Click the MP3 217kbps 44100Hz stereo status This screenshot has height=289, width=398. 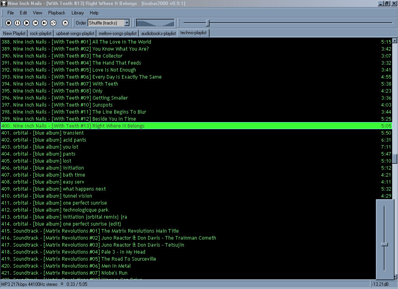coord(30,284)
